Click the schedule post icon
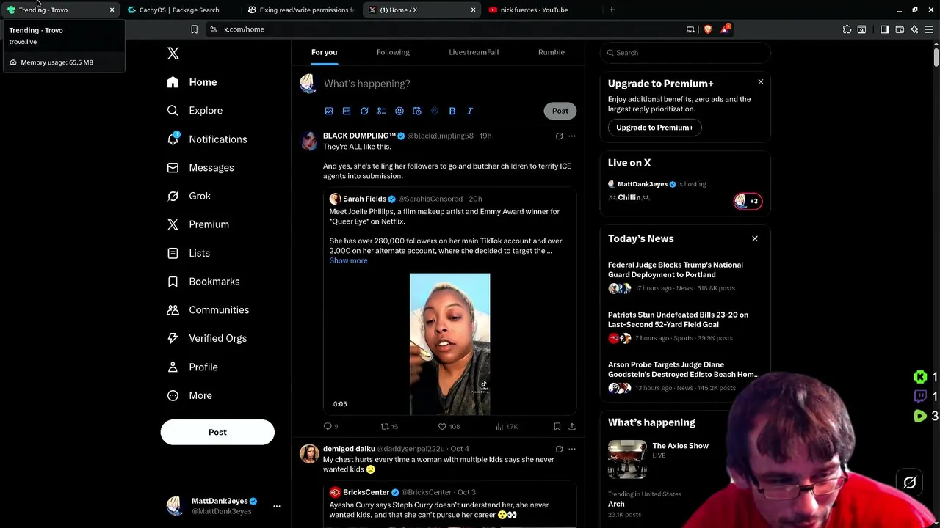 click(x=417, y=111)
